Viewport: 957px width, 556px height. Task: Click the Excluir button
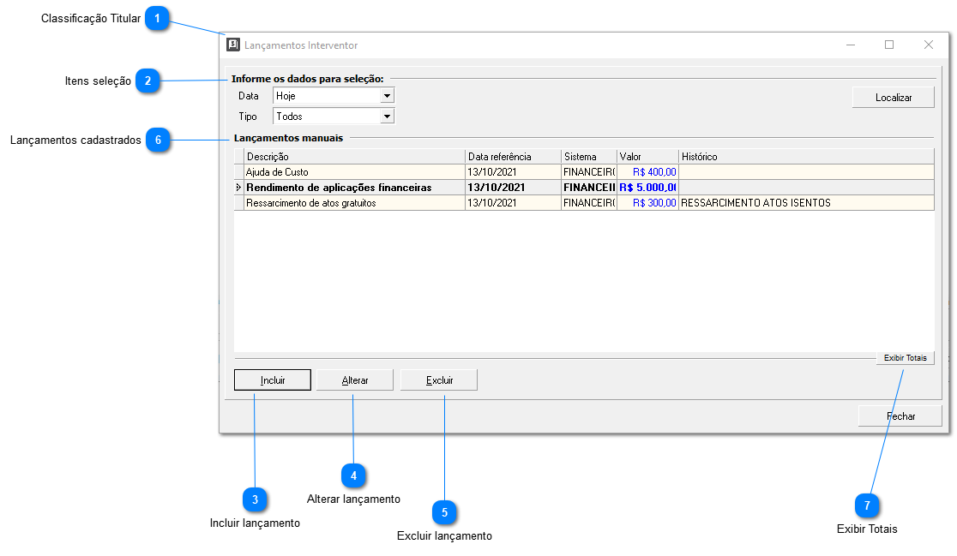pos(439,380)
